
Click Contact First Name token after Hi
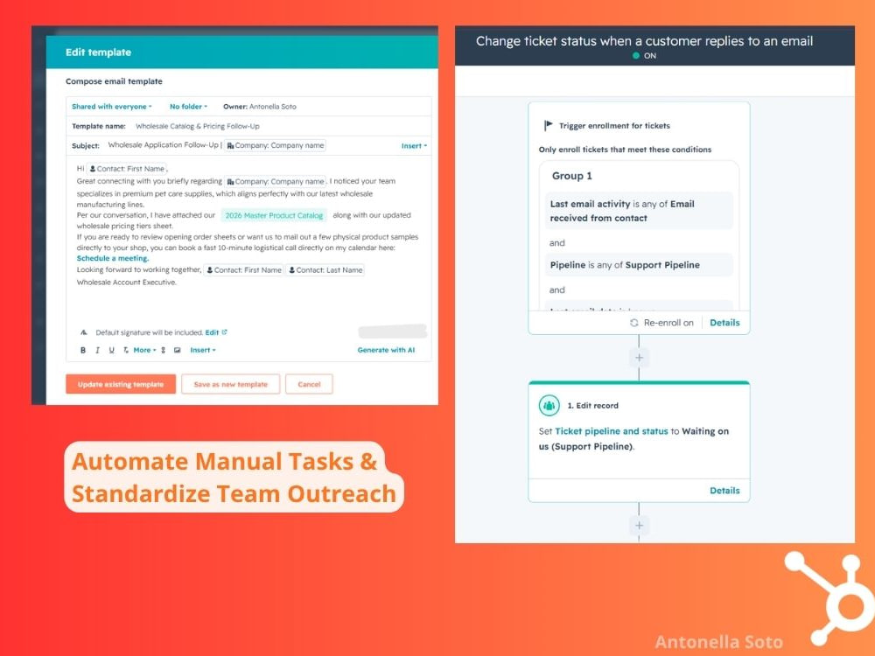(127, 169)
